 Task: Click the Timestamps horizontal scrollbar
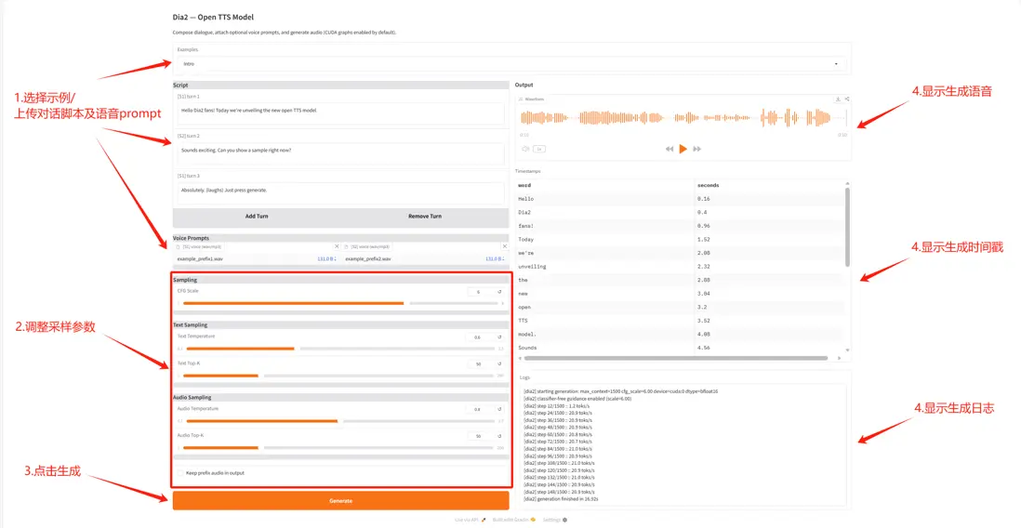coord(675,358)
